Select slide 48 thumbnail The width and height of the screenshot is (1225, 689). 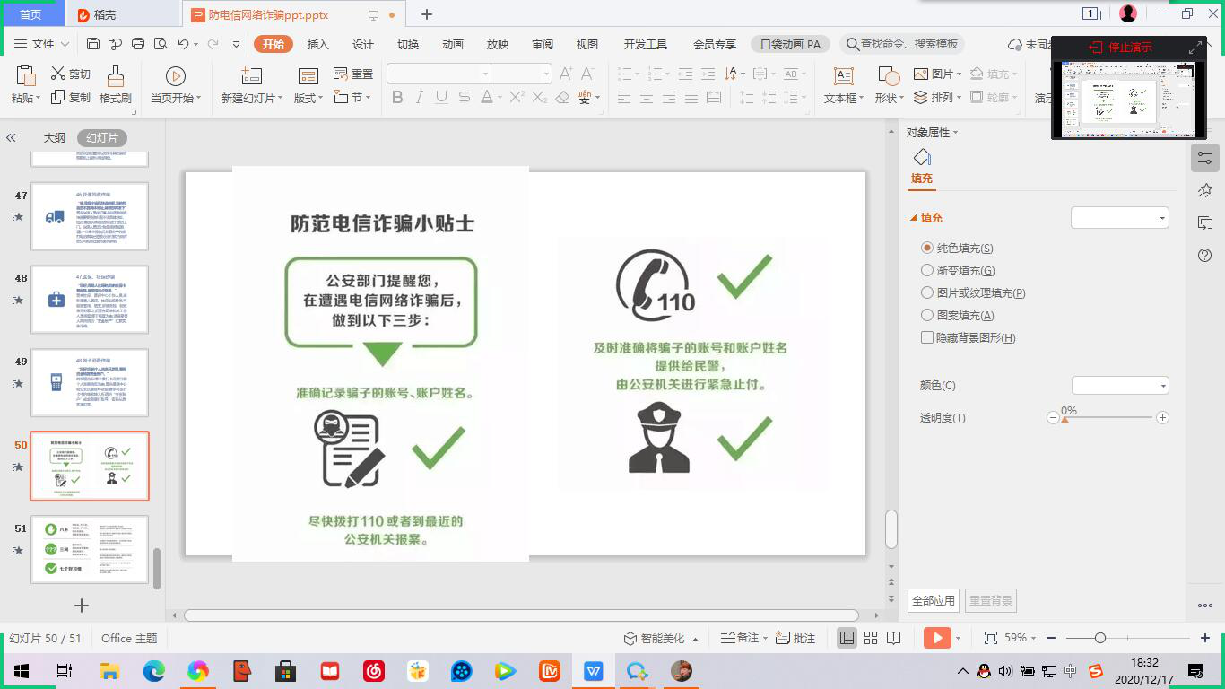(90, 300)
